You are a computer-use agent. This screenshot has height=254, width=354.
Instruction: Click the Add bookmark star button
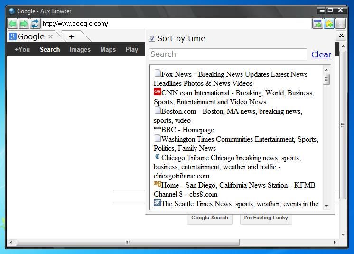(x=329, y=24)
